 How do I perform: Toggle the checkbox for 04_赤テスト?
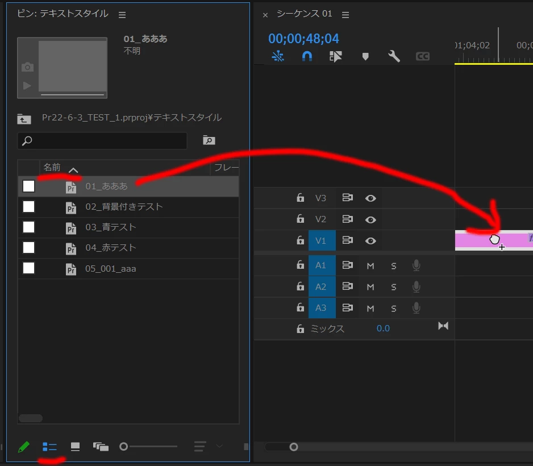tap(28, 247)
